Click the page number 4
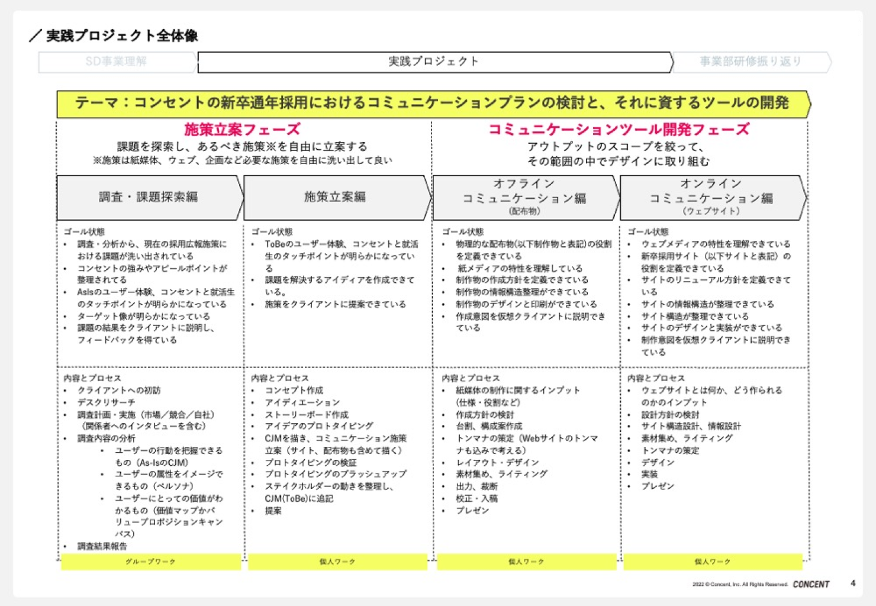This screenshot has width=876, height=606. tap(853, 584)
